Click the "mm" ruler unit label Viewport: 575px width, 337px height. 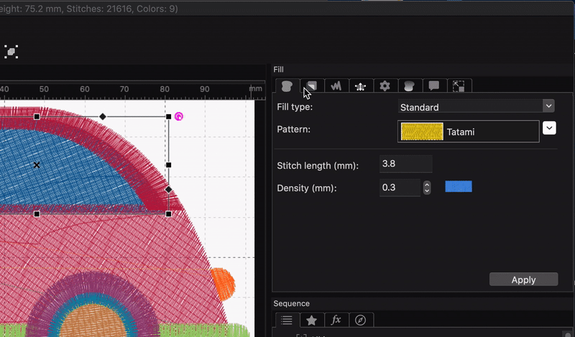pyautogui.click(x=256, y=88)
